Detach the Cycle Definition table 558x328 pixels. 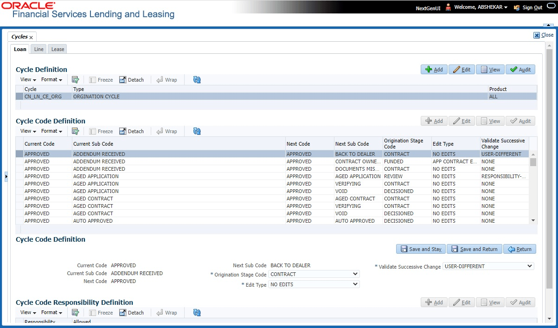point(131,80)
